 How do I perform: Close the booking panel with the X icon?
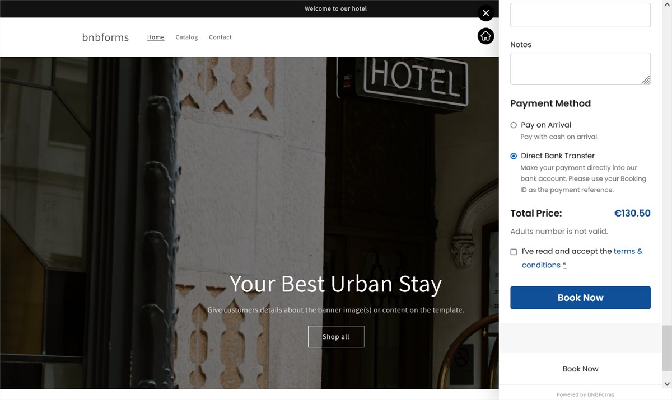tap(486, 13)
